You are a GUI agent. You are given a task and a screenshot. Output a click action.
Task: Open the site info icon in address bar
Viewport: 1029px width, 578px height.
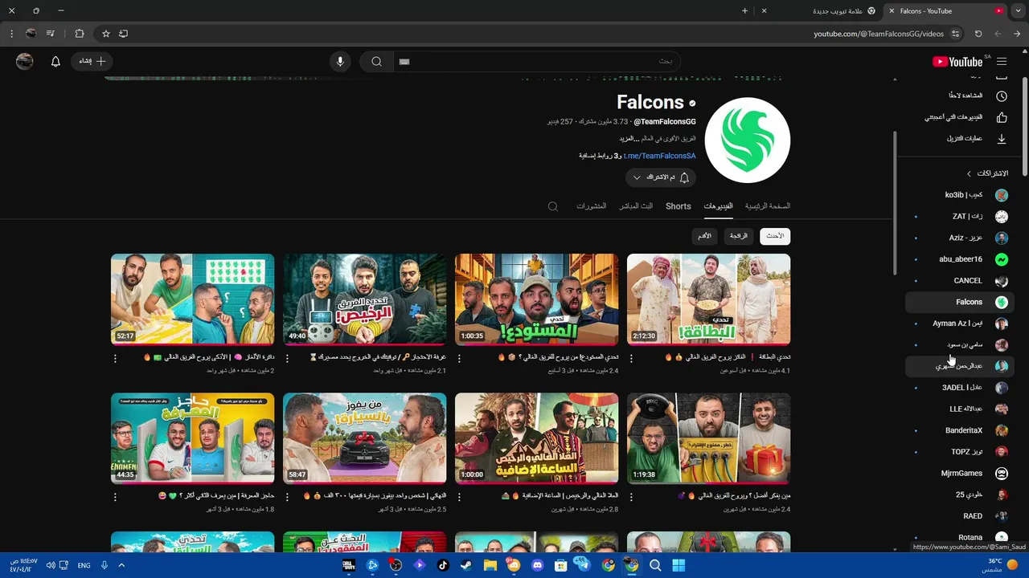point(955,34)
